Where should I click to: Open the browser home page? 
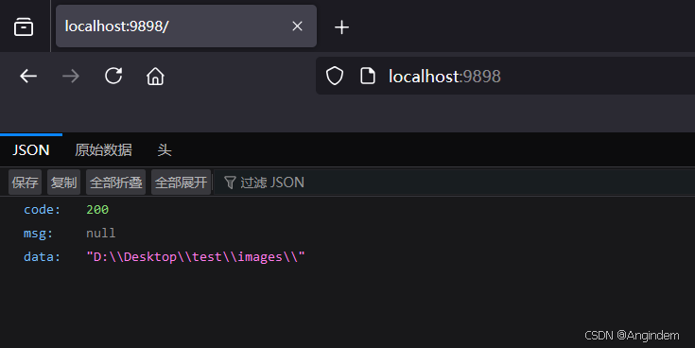click(x=155, y=77)
